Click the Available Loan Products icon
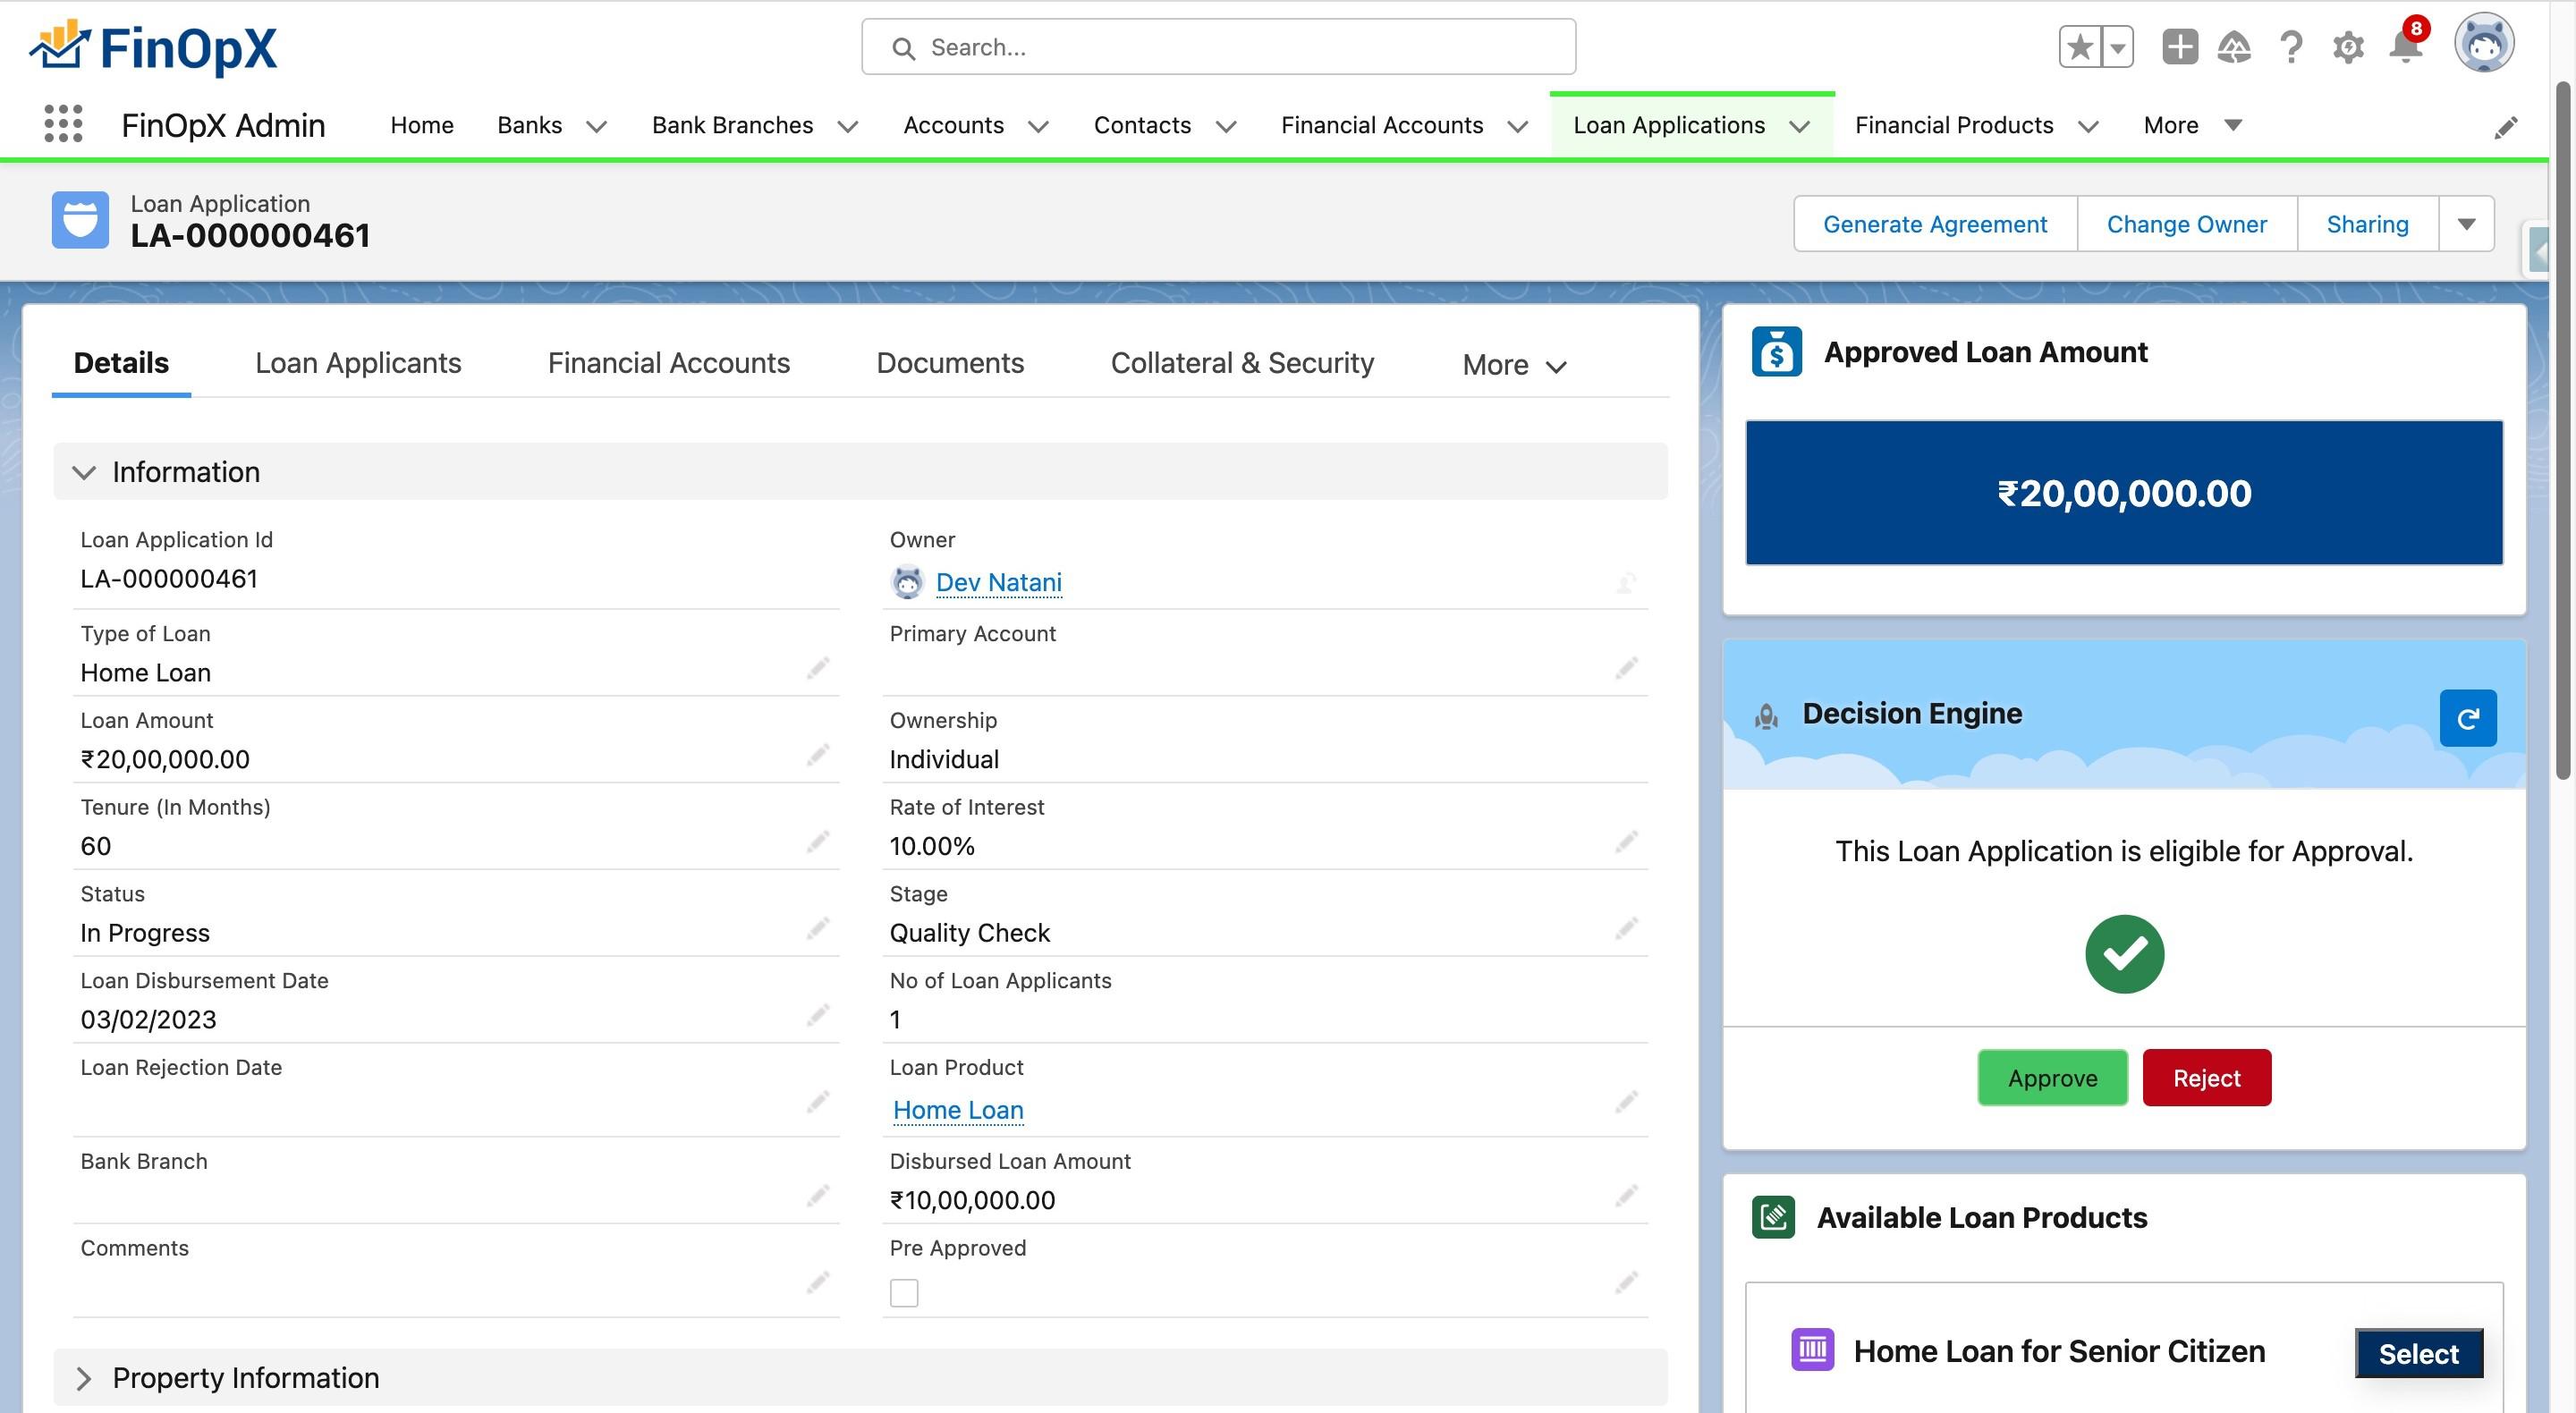This screenshot has width=2576, height=1413. point(1773,1217)
